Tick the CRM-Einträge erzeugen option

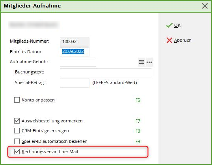coord(17,131)
